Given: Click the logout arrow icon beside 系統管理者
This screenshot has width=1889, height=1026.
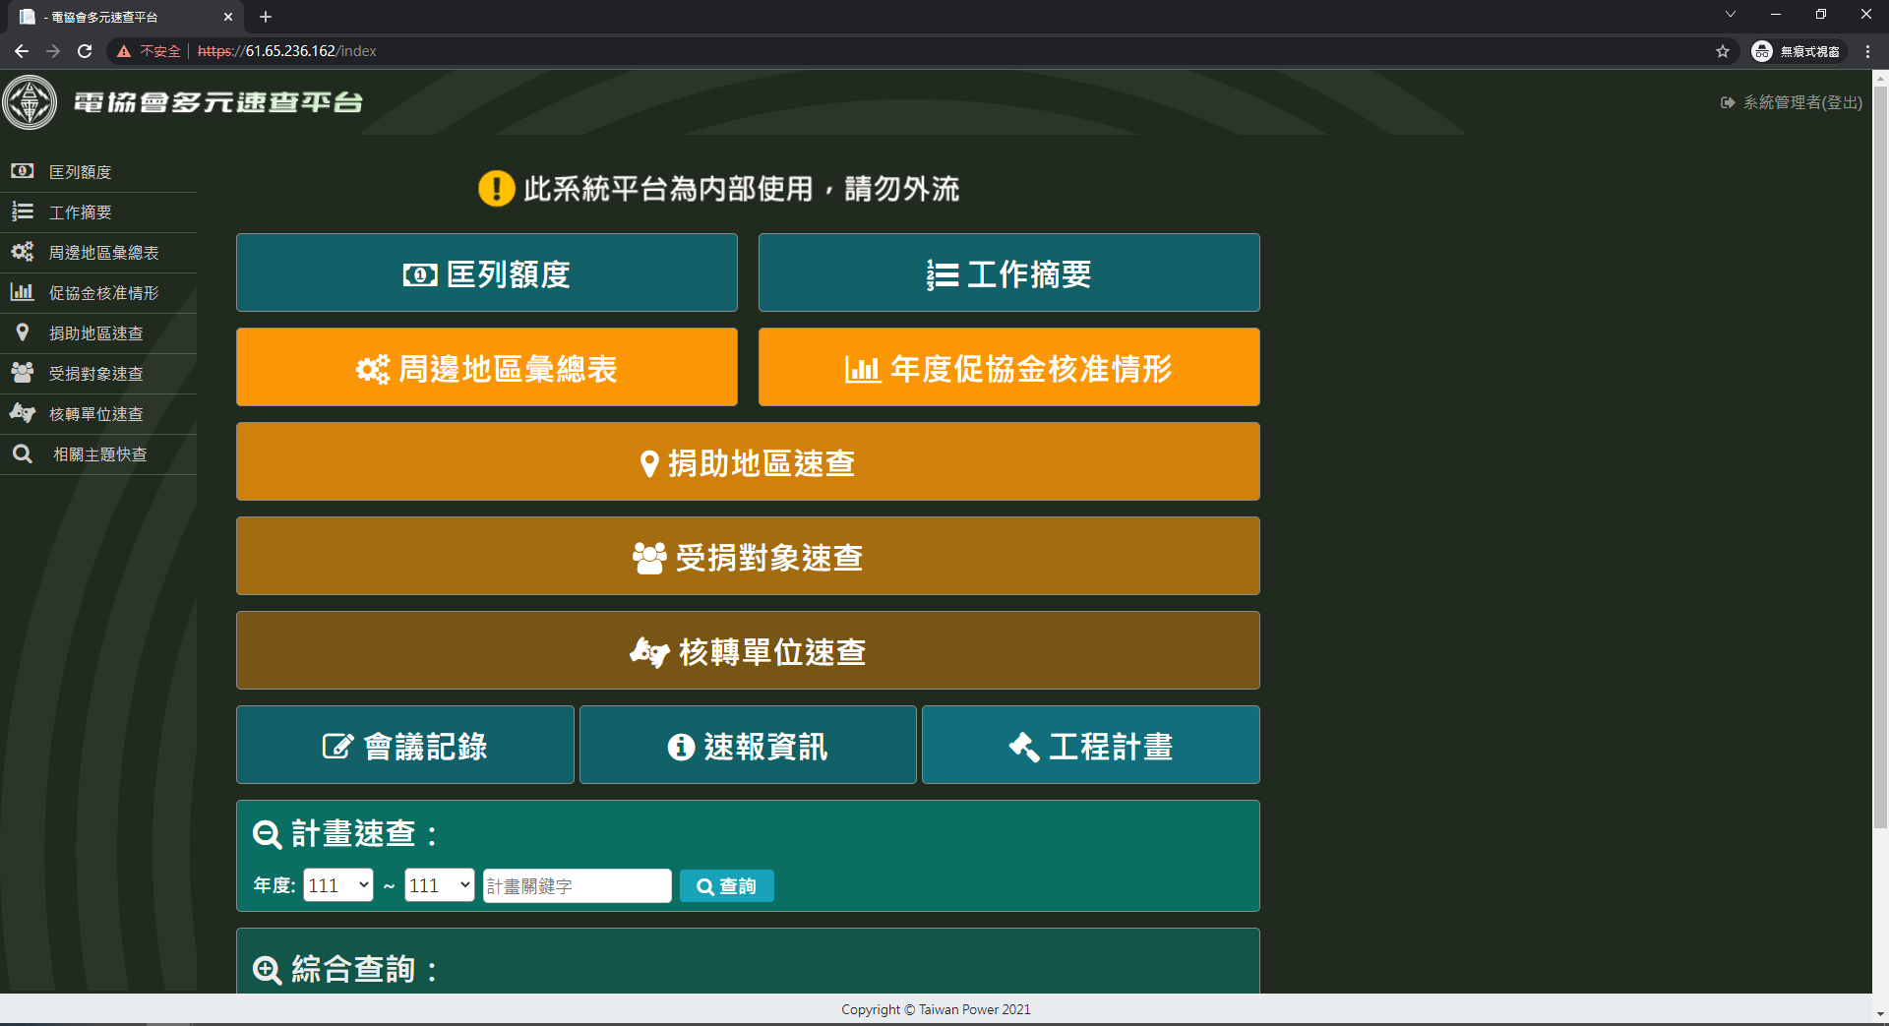Looking at the screenshot, I should [1728, 102].
